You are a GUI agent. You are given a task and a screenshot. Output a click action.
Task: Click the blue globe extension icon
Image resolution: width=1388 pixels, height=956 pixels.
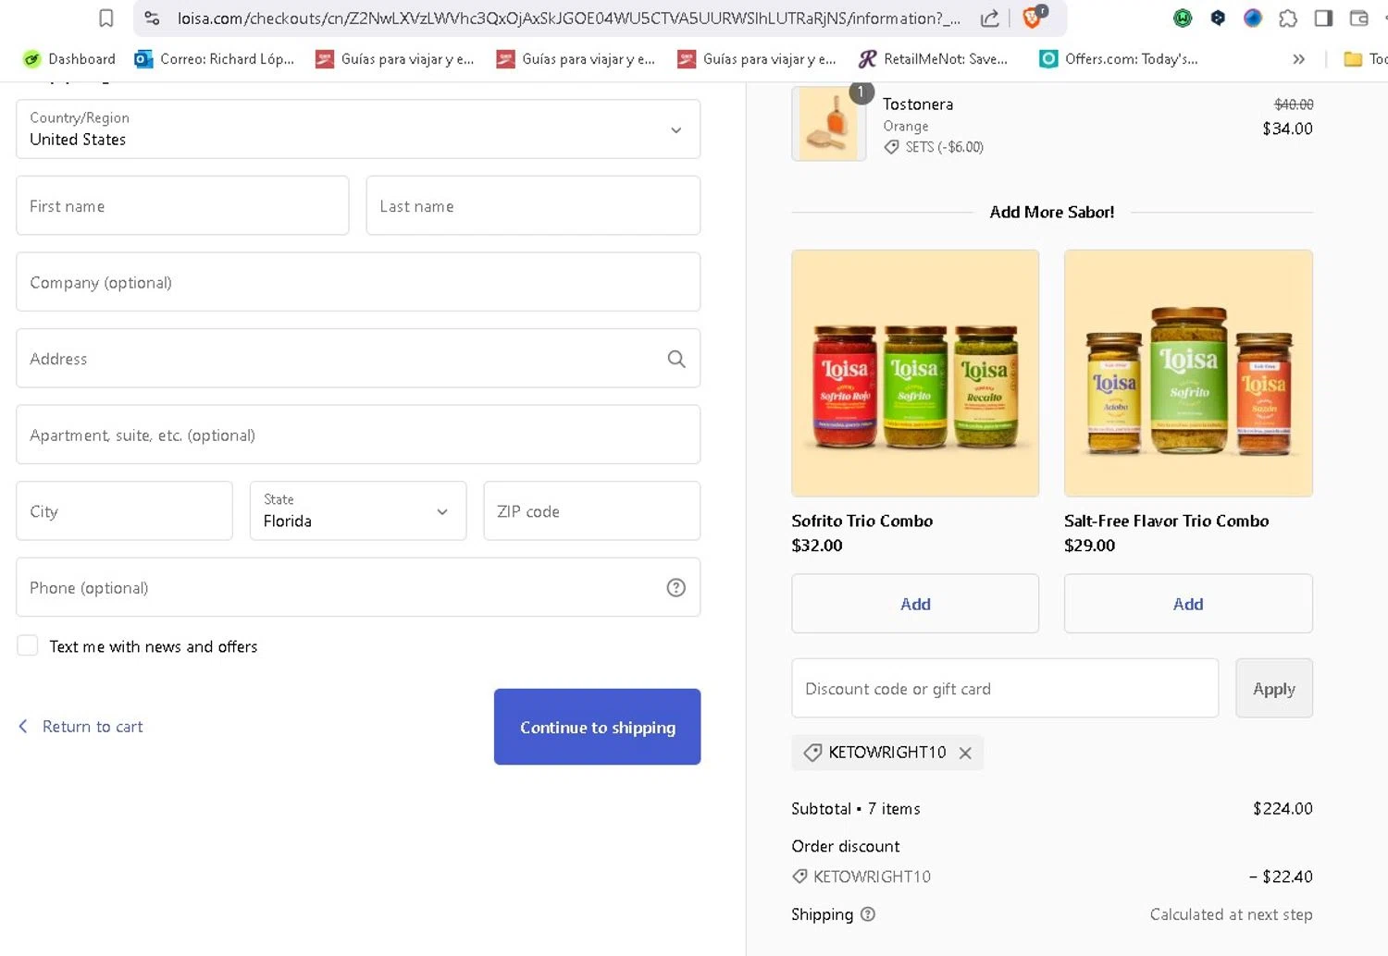1253,18
